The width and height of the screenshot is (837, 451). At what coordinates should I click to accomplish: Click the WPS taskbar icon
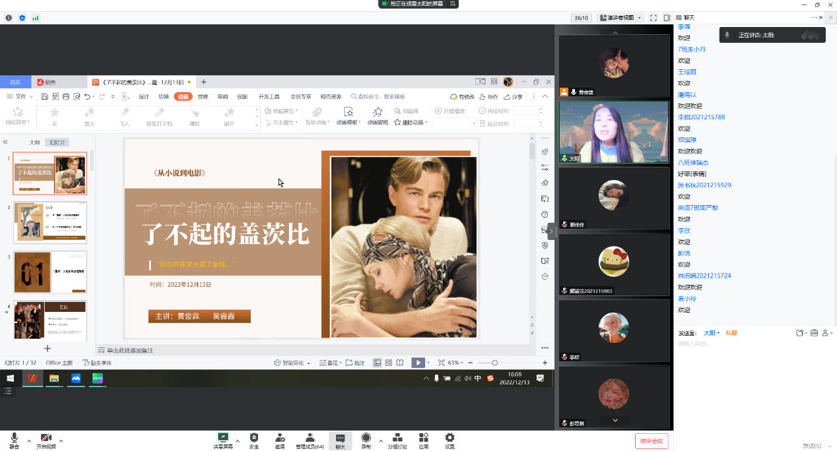click(32, 378)
